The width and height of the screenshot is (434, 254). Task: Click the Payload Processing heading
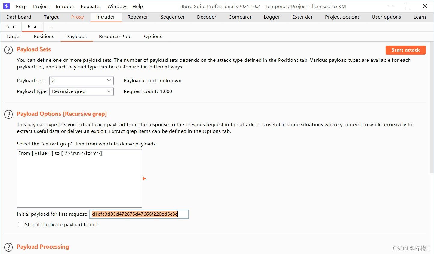click(x=43, y=247)
